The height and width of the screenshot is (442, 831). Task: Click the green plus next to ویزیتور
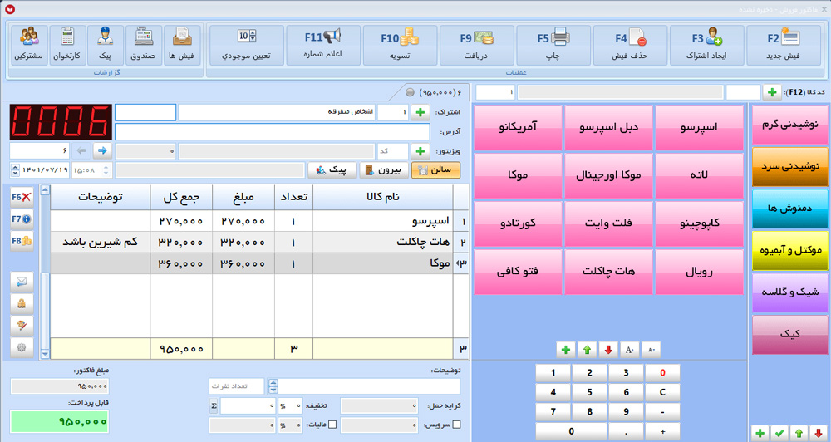coord(420,151)
